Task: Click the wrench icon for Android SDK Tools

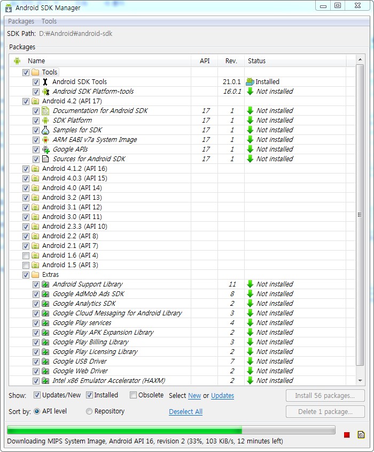Action: coord(45,82)
